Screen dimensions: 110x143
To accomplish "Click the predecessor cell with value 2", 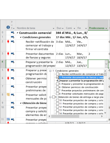I will pos(98,56).
